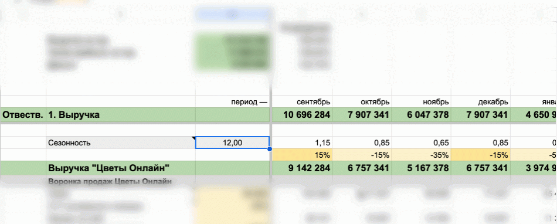Select the Отвеств. header cell
557x224 pixels.
point(23,115)
